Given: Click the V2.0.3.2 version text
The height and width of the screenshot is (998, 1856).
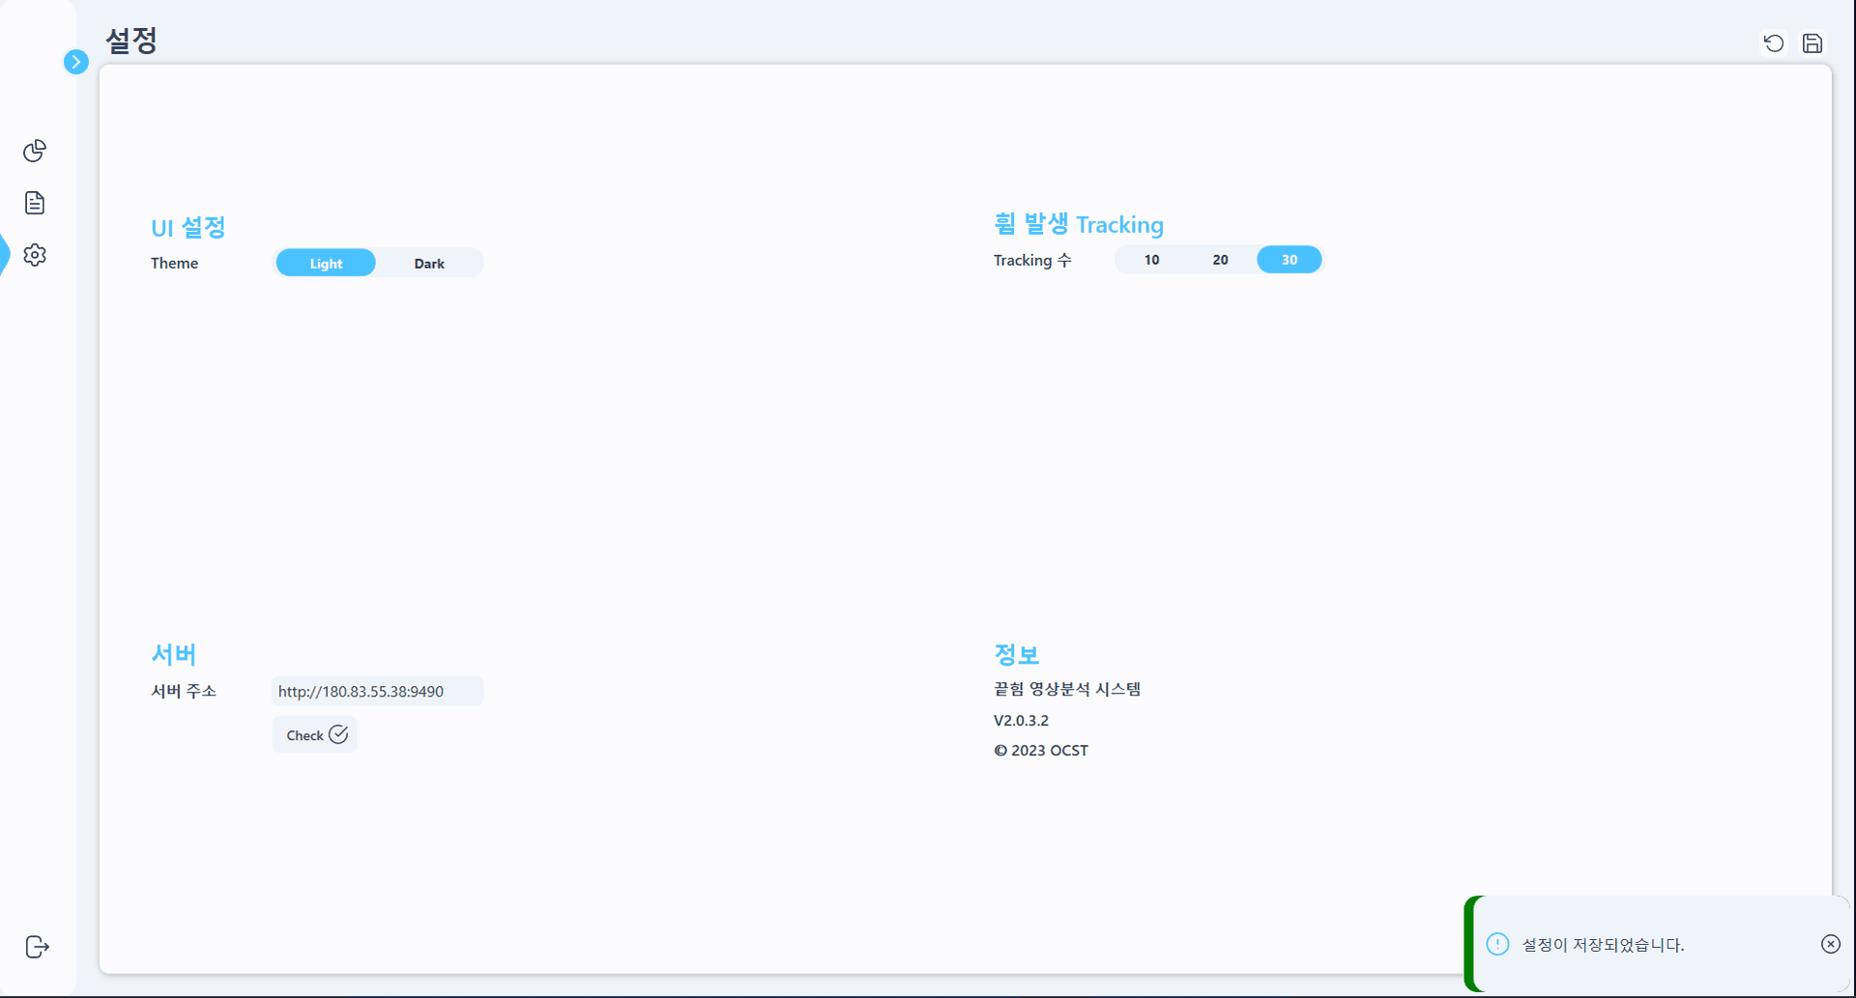Looking at the screenshot, I should [x=1021, y=721].
